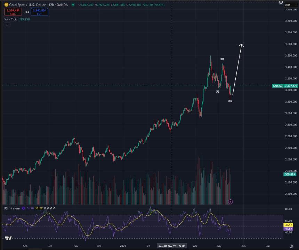This screenshot has width=299, height=250.
Task: Click the green market status dot
Action: click(73, 5)
